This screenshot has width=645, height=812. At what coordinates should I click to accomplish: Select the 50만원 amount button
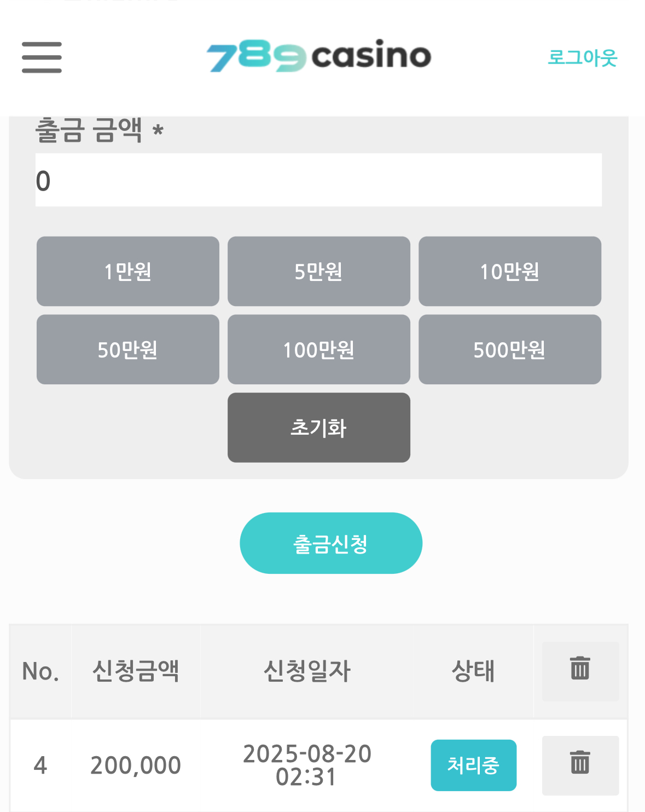128,349
